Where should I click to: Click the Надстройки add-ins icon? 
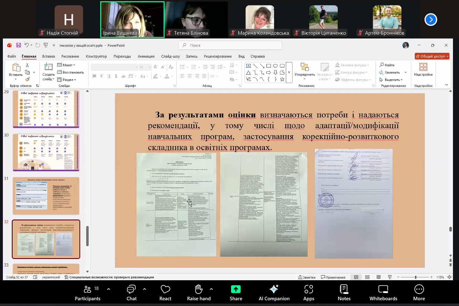pyautogui.click(x=423, y=70)
